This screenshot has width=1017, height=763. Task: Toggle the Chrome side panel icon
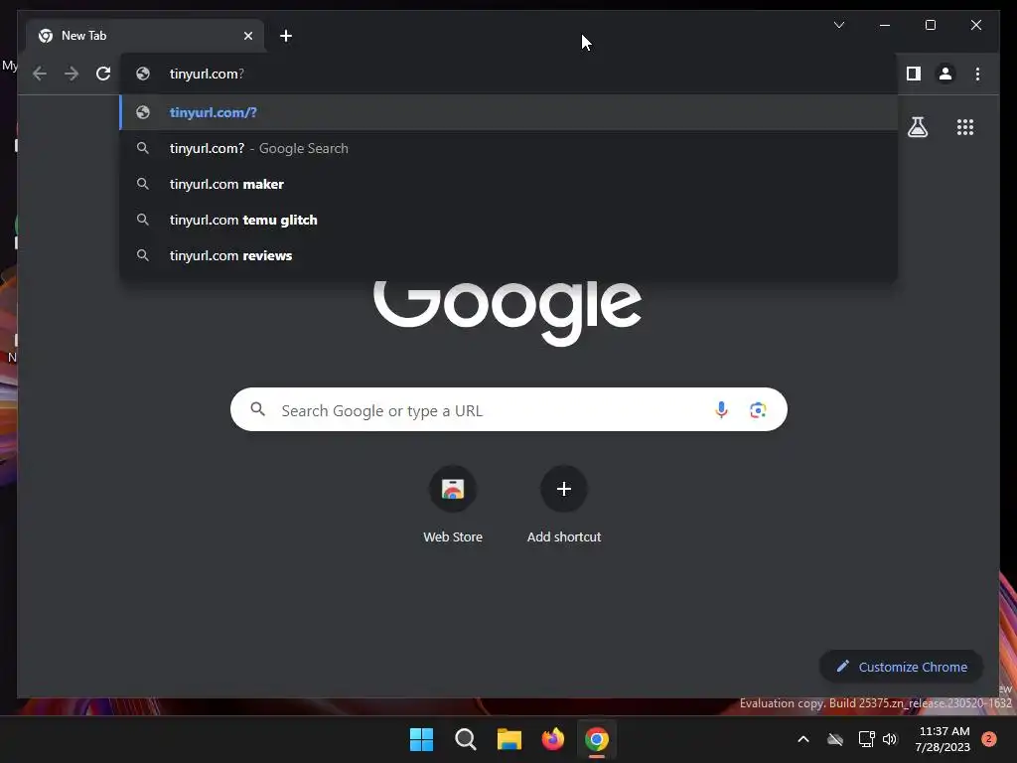tap(914, 74)
